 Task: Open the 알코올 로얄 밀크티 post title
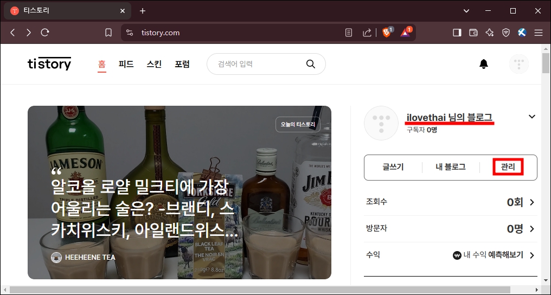click(144, 209)
